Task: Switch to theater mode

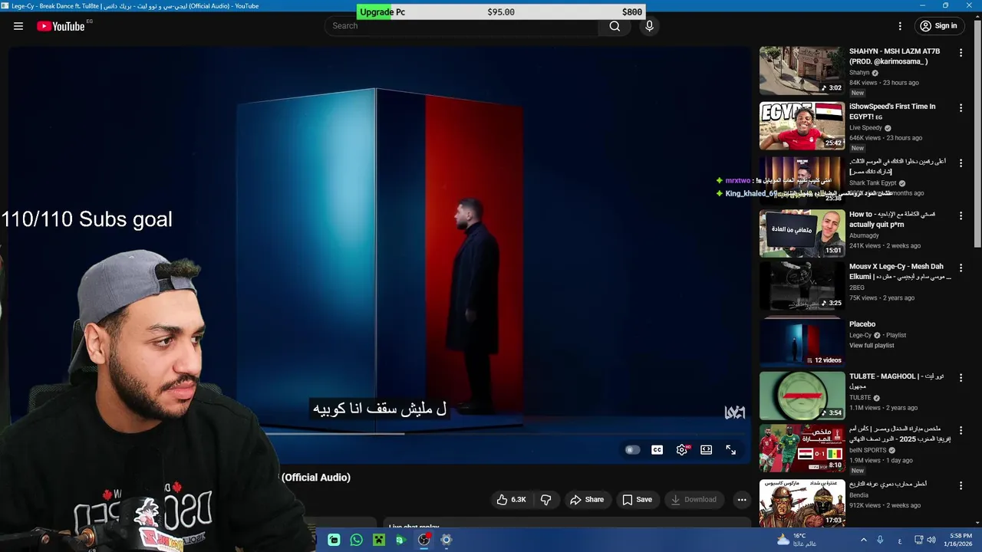Action: tap(706, 450)
